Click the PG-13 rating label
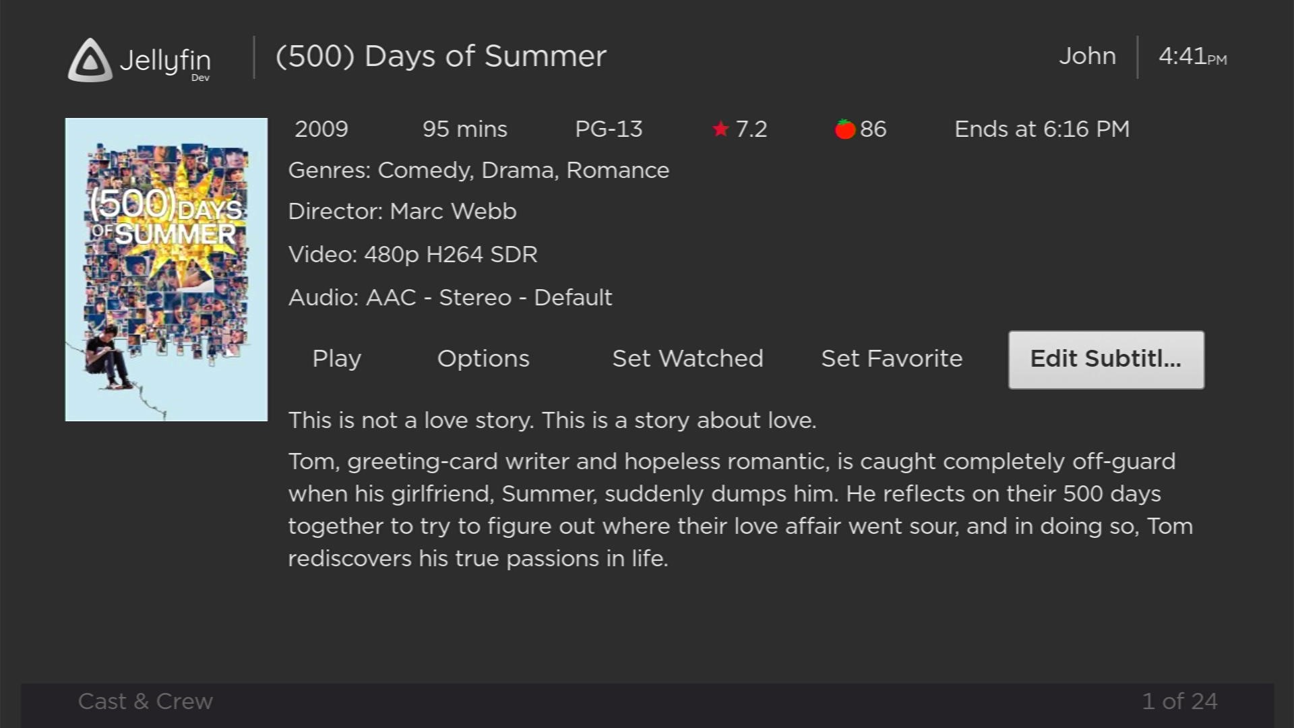 609,129
